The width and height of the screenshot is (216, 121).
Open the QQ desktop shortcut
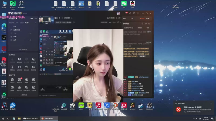click(132, 4)
